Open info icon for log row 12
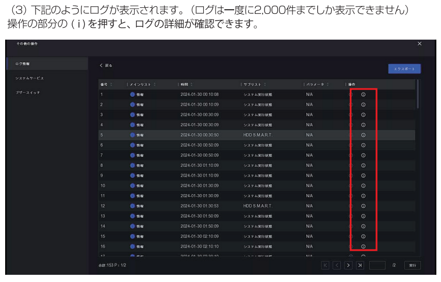Image resolution: width=441 pixels, height=282 pixels. click(x=363, y=206)
